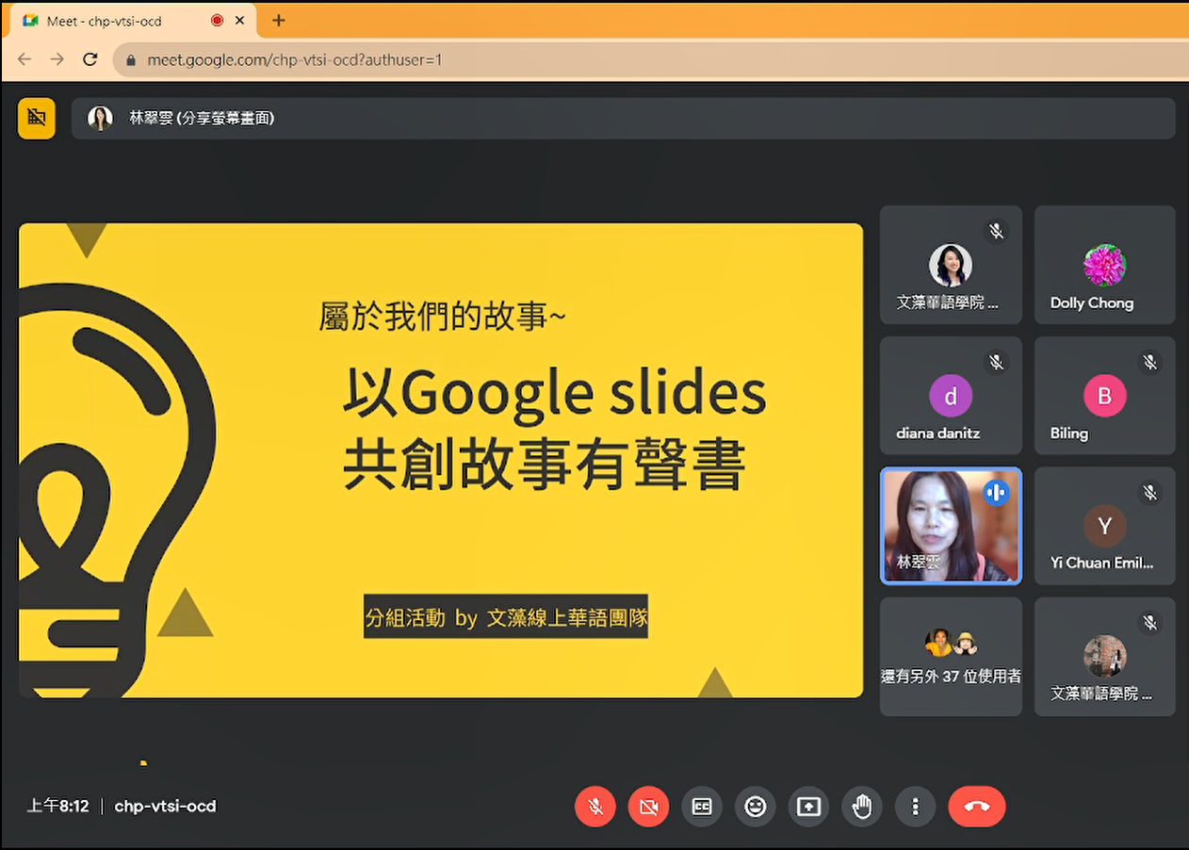Switch to the Meet - chp-vtsi-ocd browser tab

[x=122, y=20]
